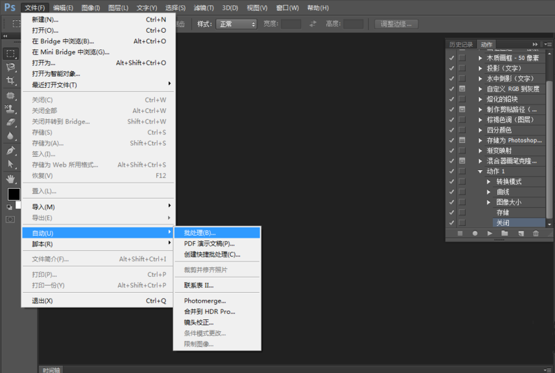Select the Crop tool
555x373 pixels.
tap(10, 82)
